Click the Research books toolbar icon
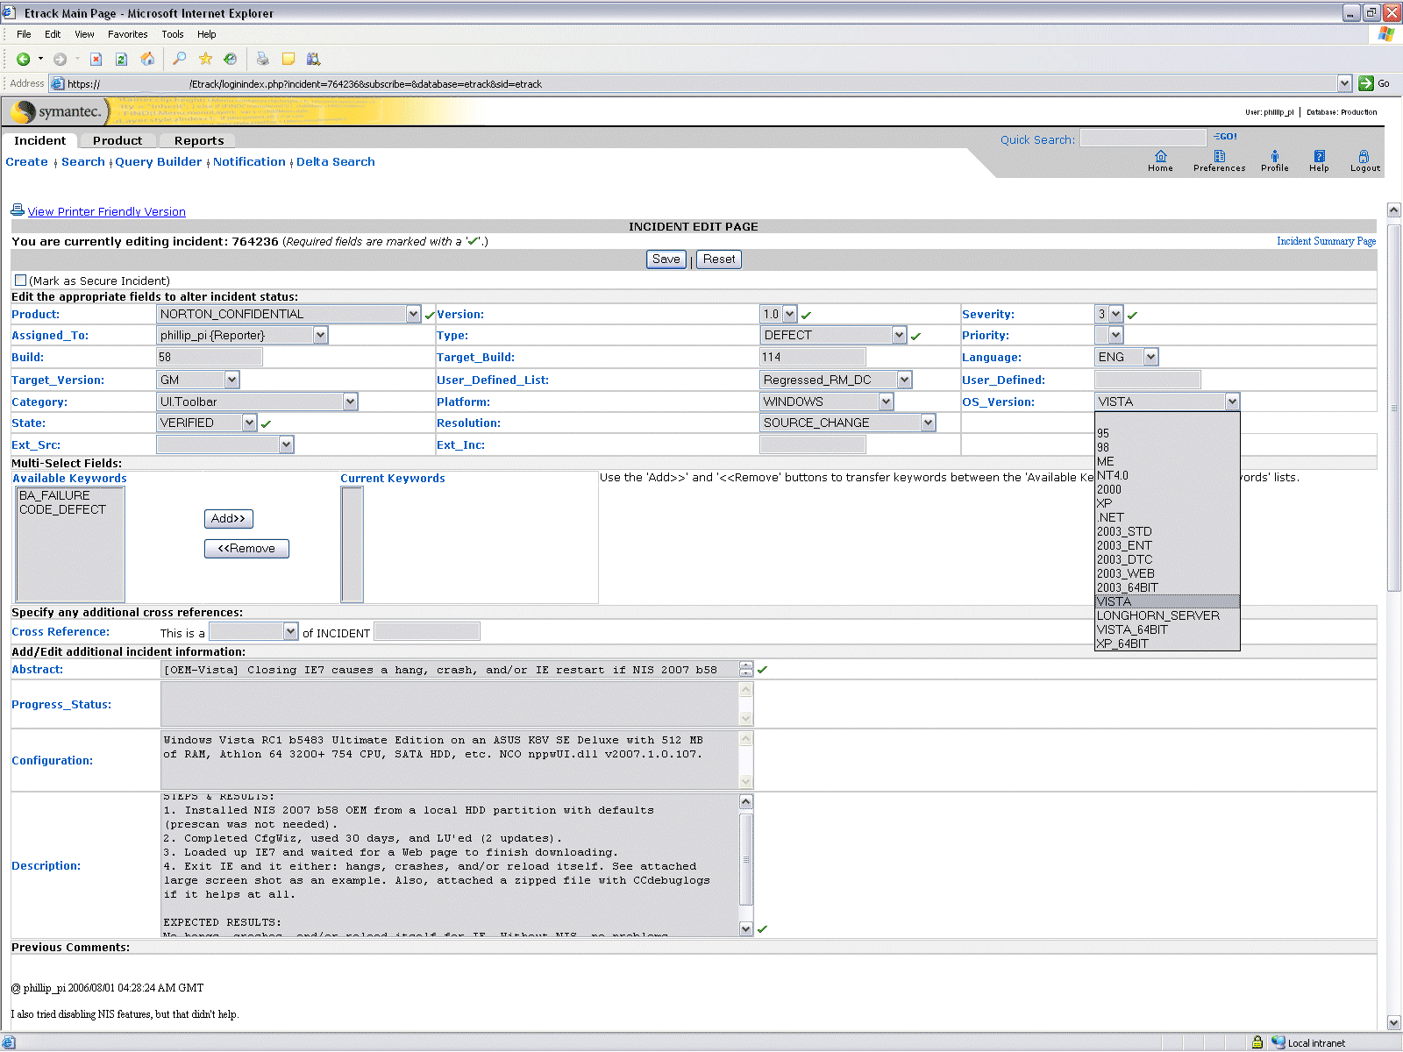 pos(313,59)
